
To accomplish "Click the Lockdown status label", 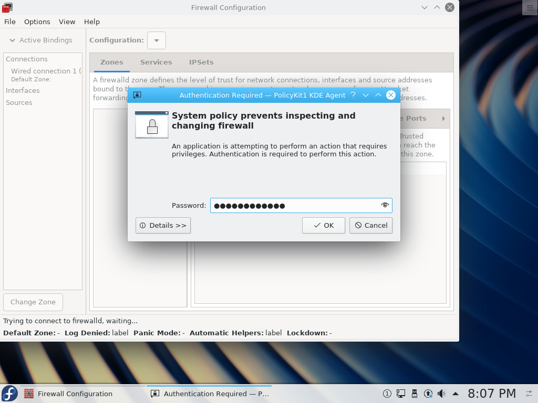I will (307, 333).
